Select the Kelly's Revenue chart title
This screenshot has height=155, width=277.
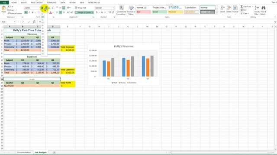pyautogui.click(x=124, y=46)
